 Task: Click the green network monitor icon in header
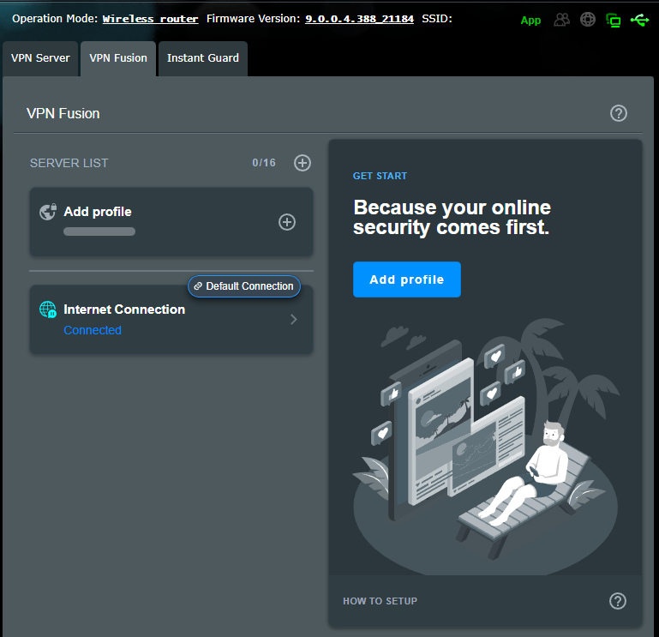pos(613,20)
